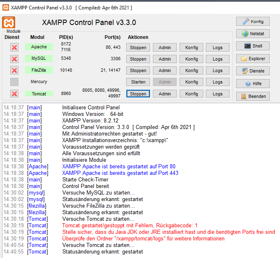Click MySQL PID value 5348
The image size is (280, 258).
(66, 58)
